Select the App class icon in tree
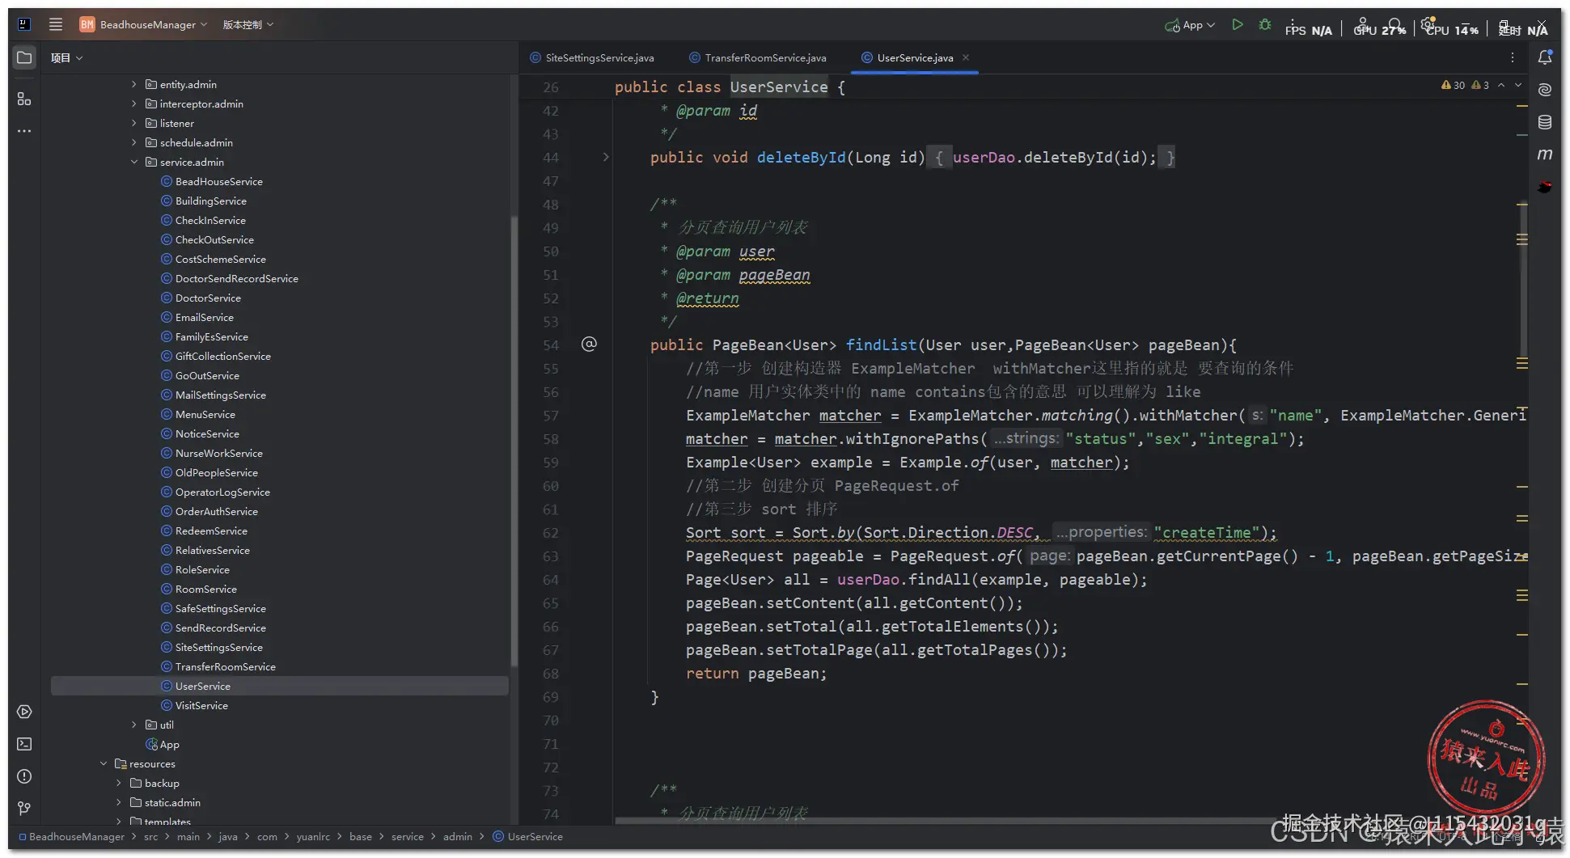 pos(151,744)
